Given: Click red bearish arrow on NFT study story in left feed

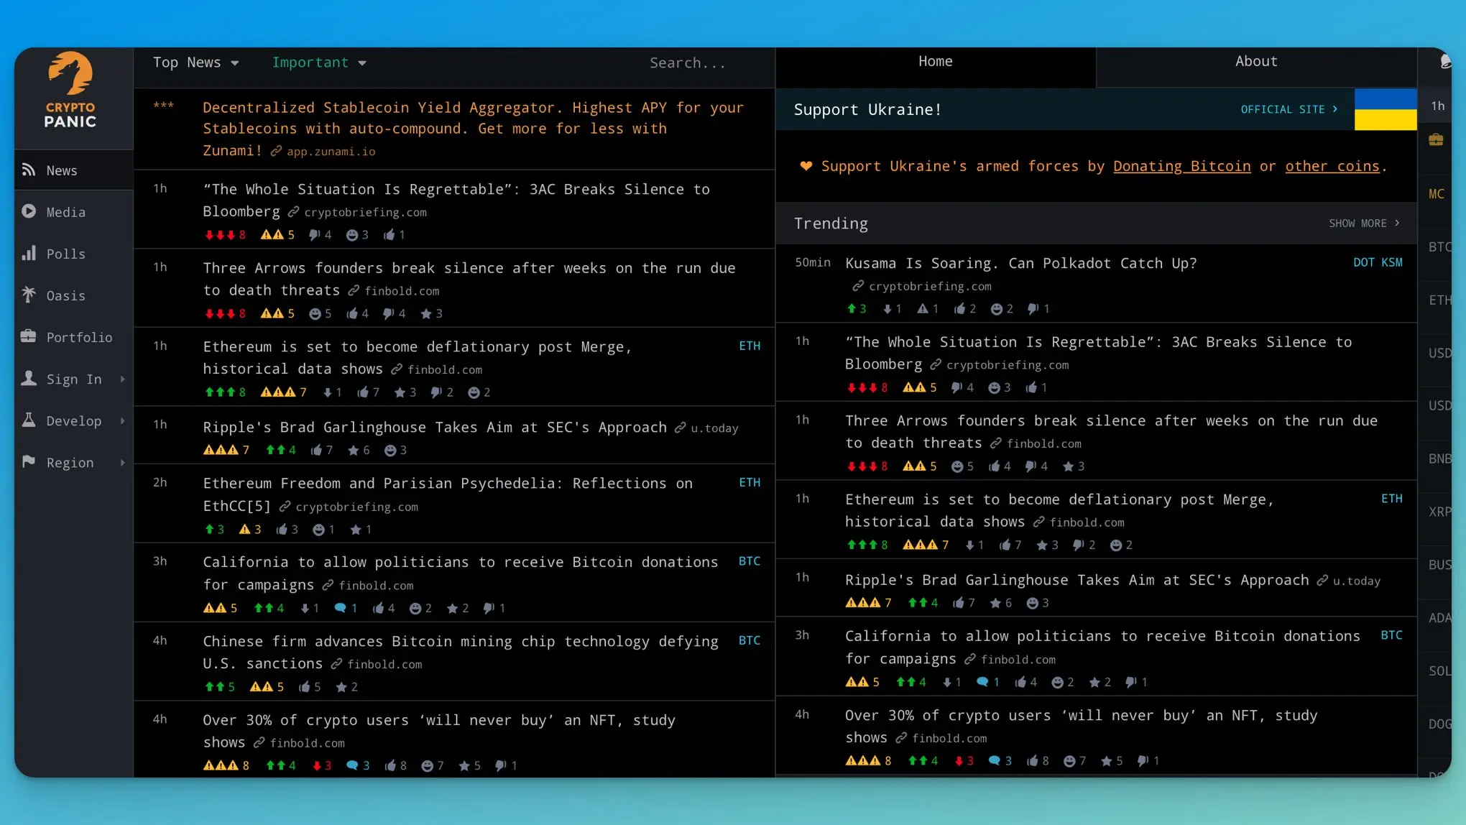Looking at the screenshot, I should tap(317, 765).
